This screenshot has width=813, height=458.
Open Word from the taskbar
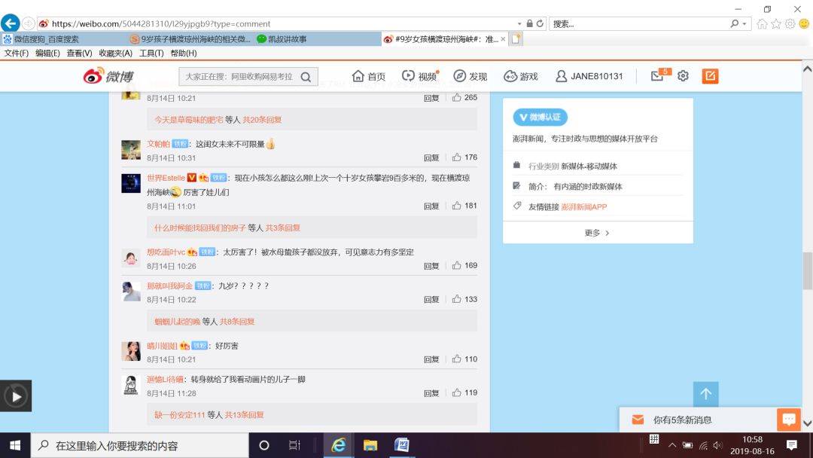[x=402, y=445]
